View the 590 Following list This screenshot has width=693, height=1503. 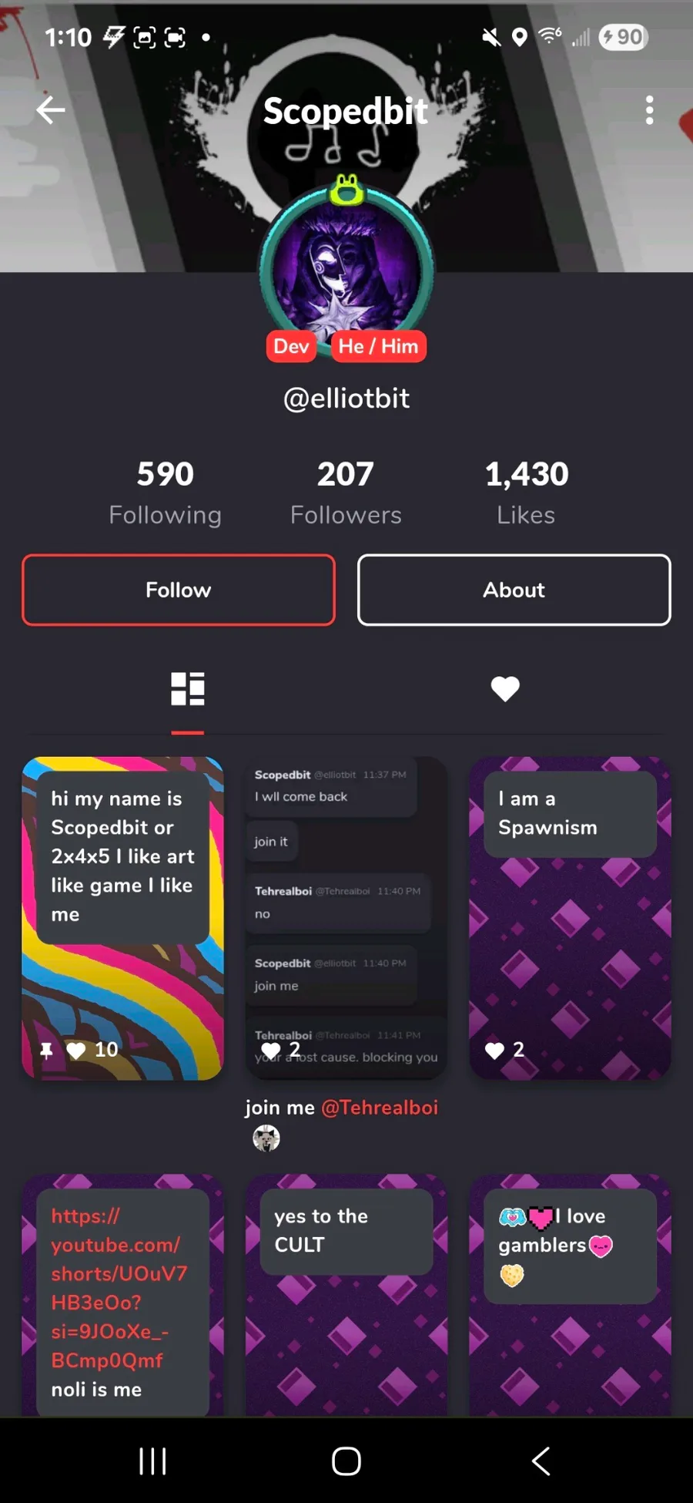click(166, 493)
